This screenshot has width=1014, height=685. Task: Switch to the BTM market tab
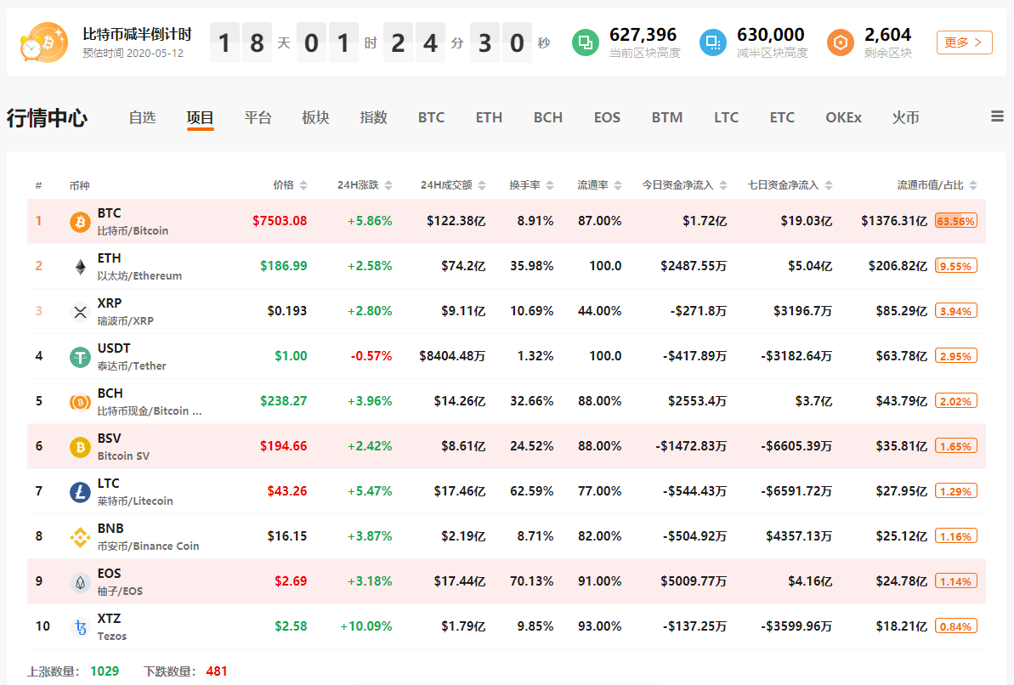pos(666,117)
